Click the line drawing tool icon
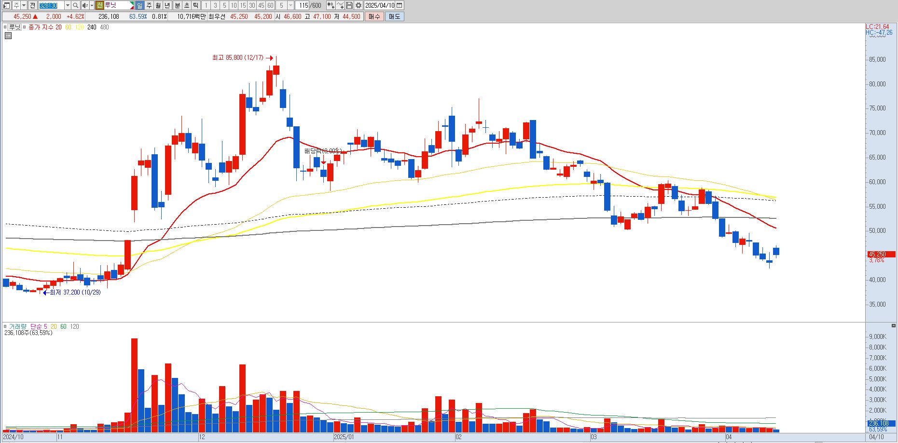Viewport: 898px width, 443px height. pos(340,5)
